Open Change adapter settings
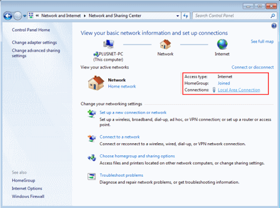Image resolution: width=280 pixels, height=208 pixels. pos(34,43)
